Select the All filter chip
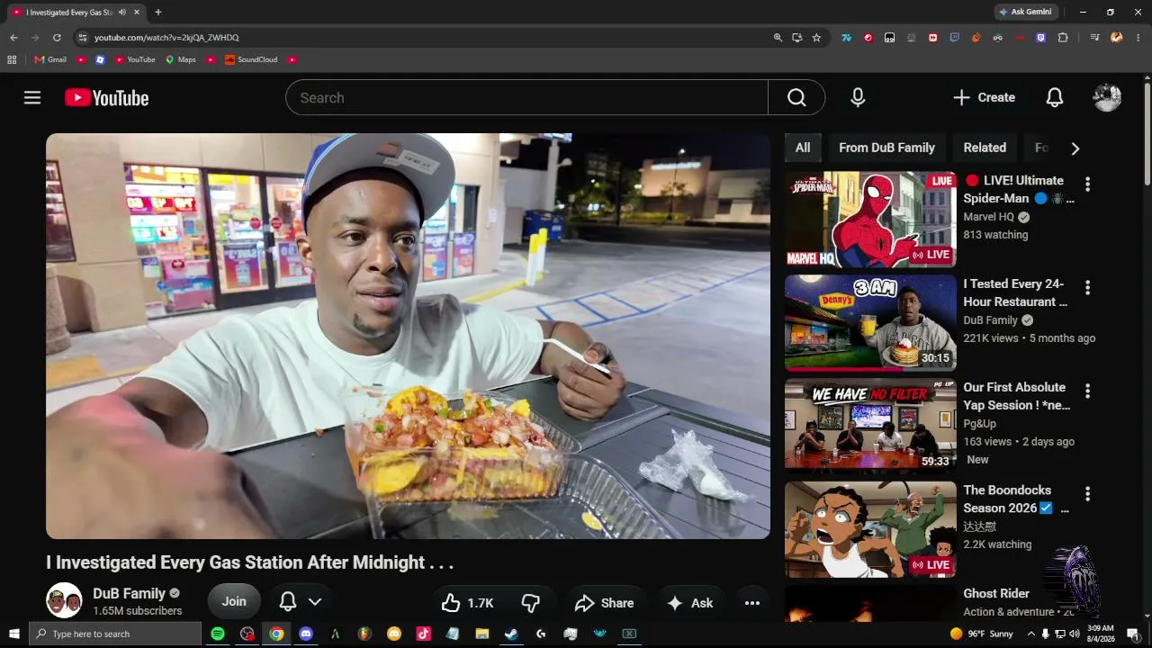1152x648 pixels. [803, 148]
